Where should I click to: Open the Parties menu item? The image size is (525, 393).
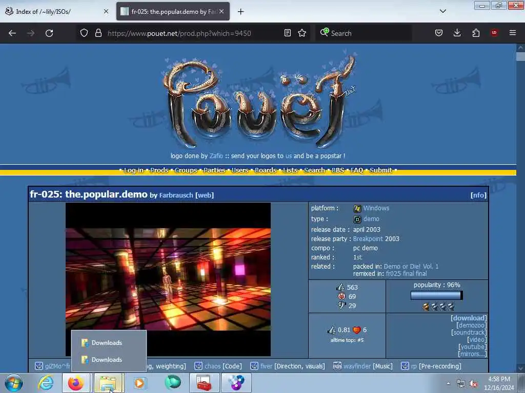coord(214,170)
